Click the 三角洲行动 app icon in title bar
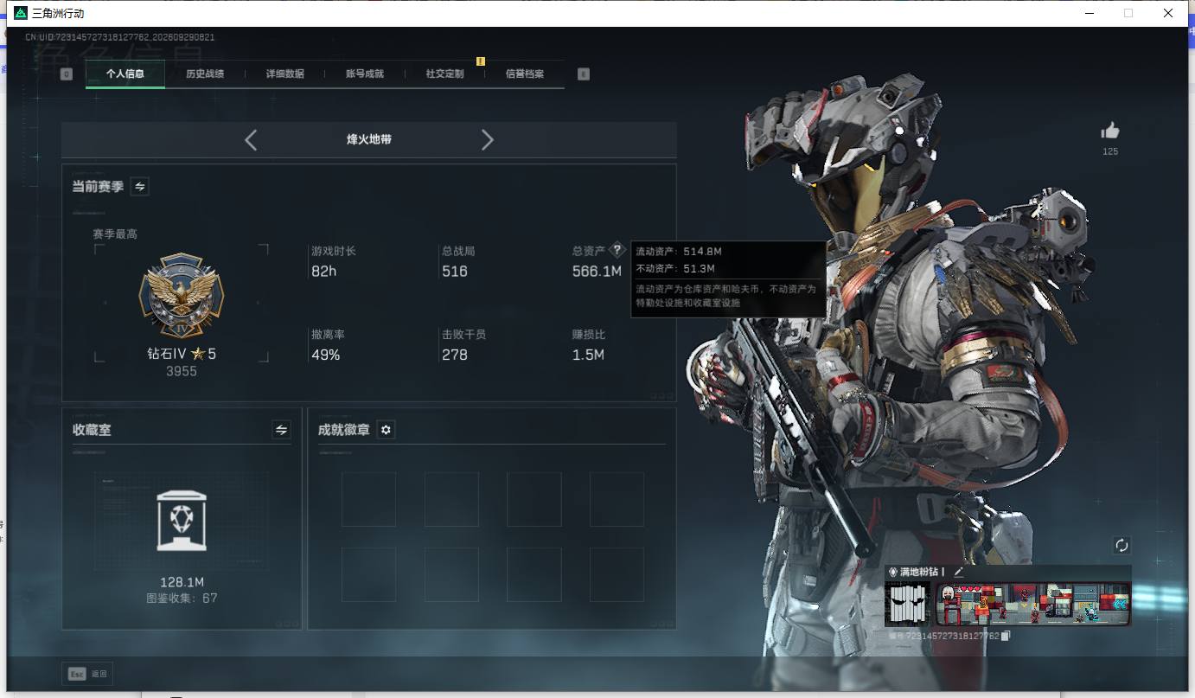This screenshot has height=698, width=1195. [21, 13]
